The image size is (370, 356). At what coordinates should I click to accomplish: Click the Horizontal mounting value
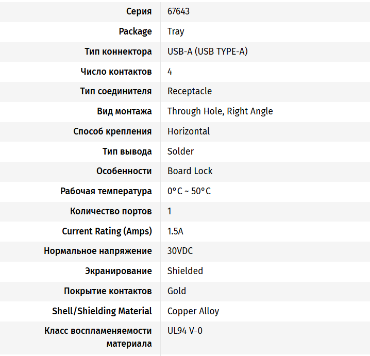[189, 131]
